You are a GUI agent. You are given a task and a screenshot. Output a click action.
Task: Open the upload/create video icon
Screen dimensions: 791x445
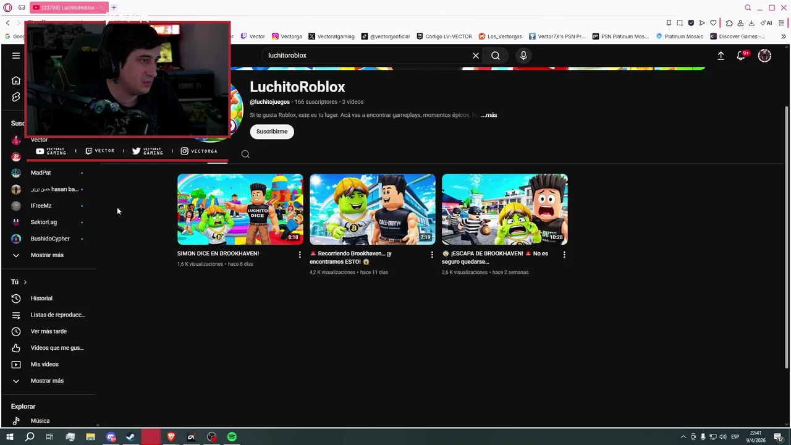coord(721,56)
